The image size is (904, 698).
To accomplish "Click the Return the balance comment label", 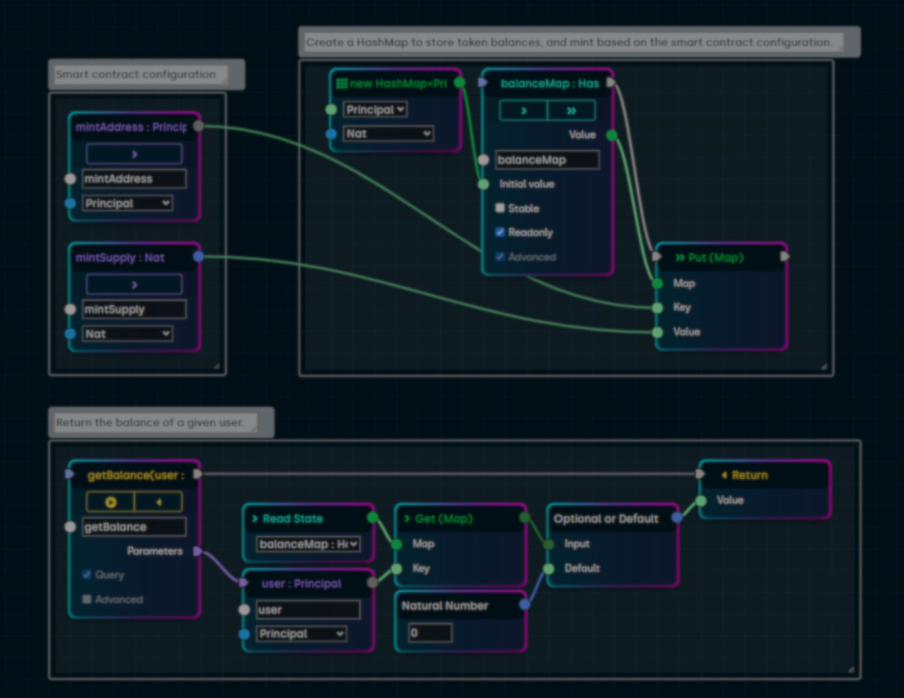I will coord(149,422).
